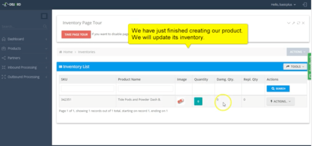Focus the SKU filter input
The width and height of the screenshot is (312, 146).
[87, 88]
